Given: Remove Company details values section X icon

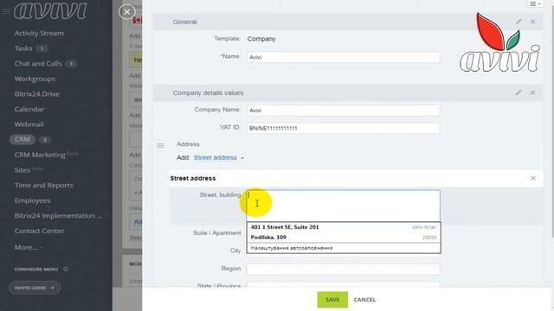Looking at the screenshot, I should (x=532, y=92).
